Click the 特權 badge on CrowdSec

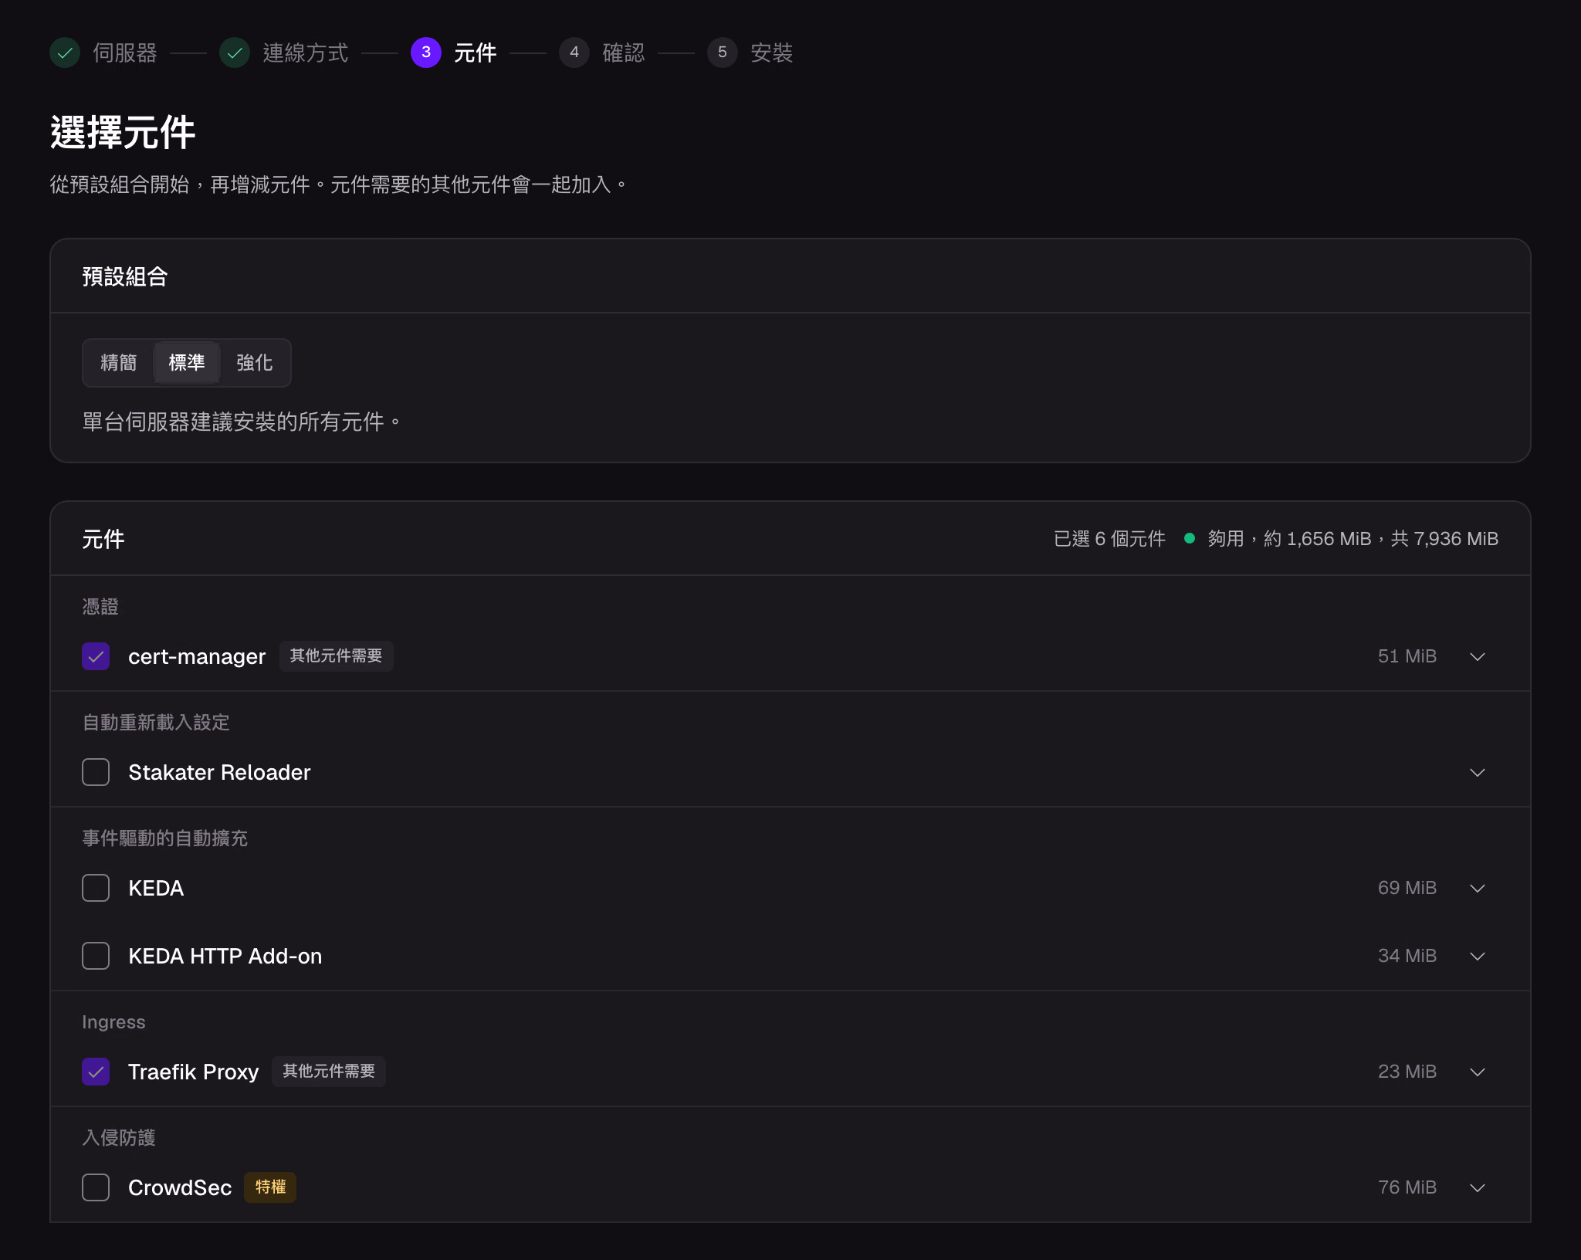(x=270, y=1187)
